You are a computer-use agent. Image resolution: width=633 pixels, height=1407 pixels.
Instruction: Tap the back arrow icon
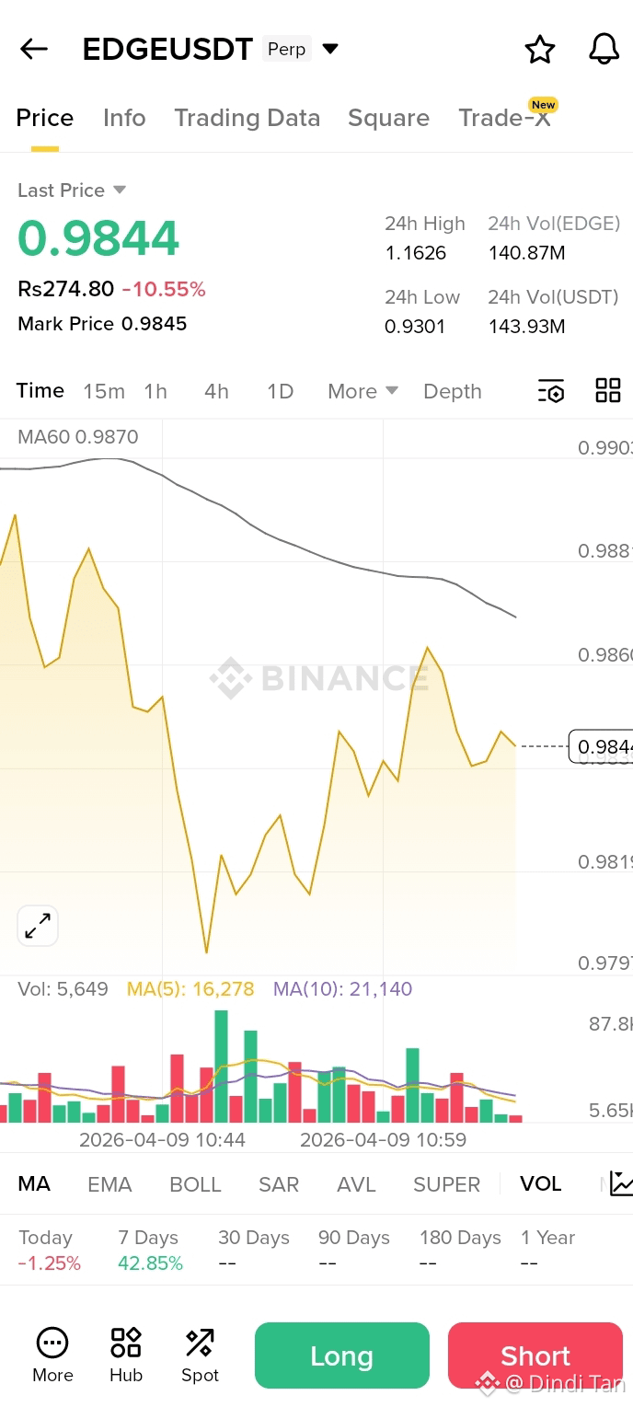(34, 49)
